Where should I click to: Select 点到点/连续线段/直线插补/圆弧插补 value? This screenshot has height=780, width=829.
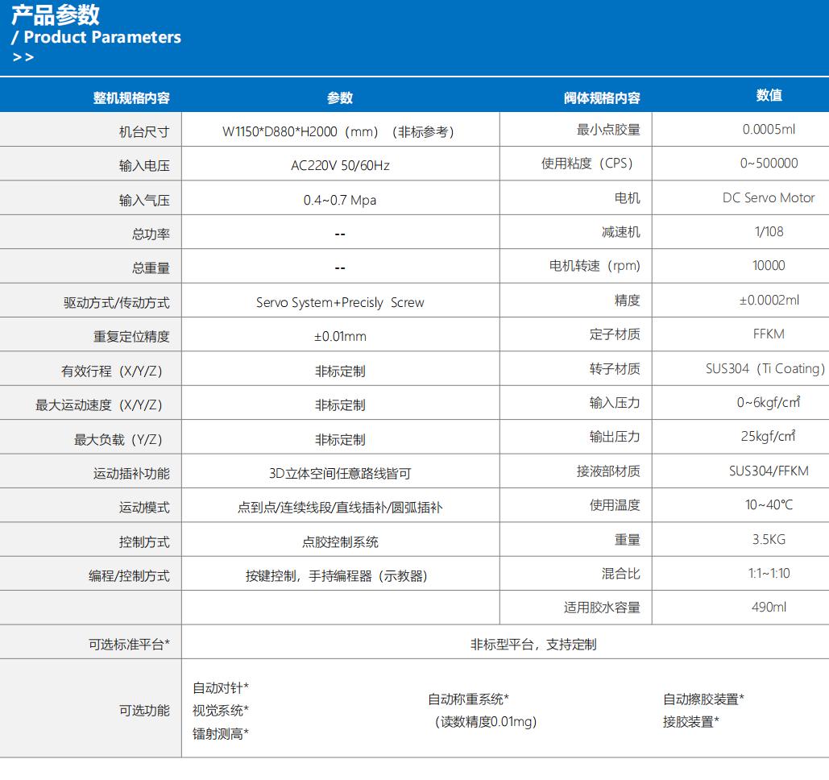coord(340,508)
